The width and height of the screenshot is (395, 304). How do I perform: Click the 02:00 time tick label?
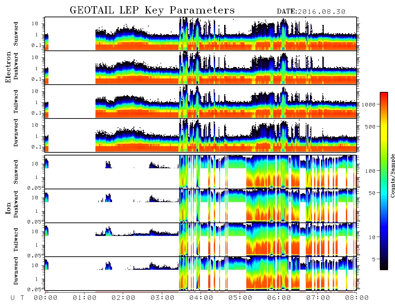(123, 298)
